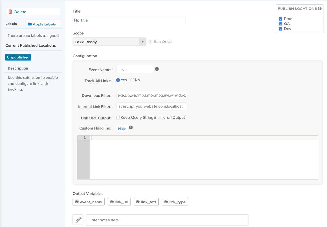Select No for Track All Links

pyautogui.click(x=132, y=80)
